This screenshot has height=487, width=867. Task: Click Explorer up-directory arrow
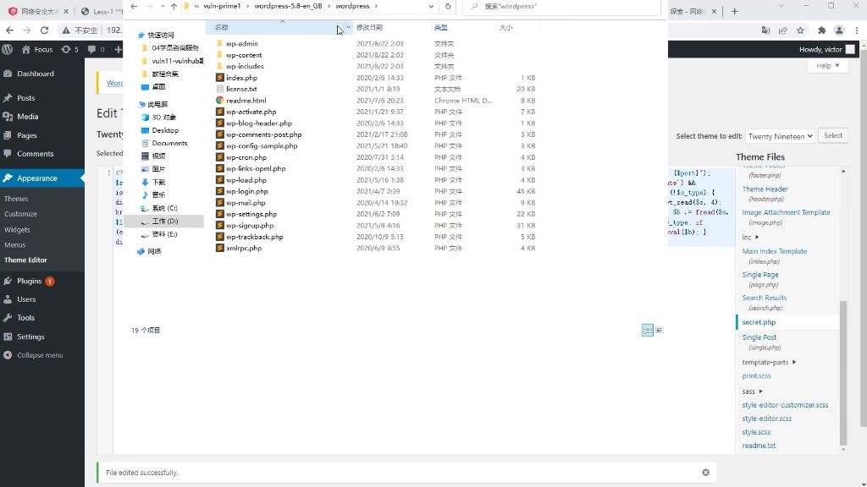[x=174, y=6]
